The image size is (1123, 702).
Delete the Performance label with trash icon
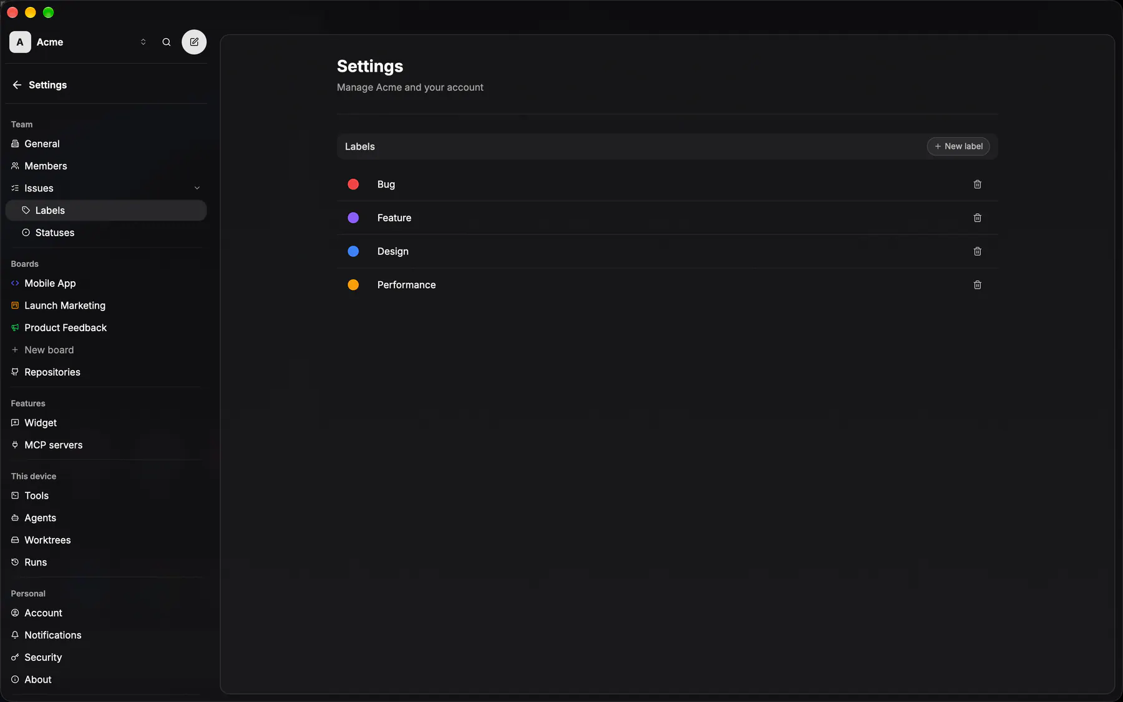[978, 285]
